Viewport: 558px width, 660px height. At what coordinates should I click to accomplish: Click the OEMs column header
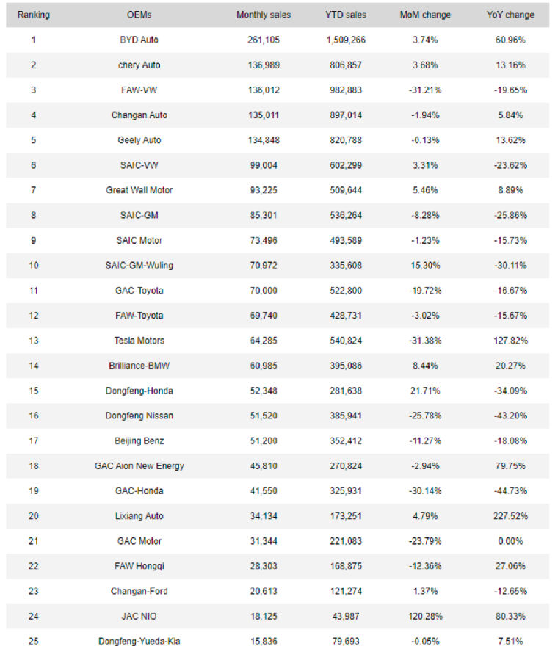point(139,15)
